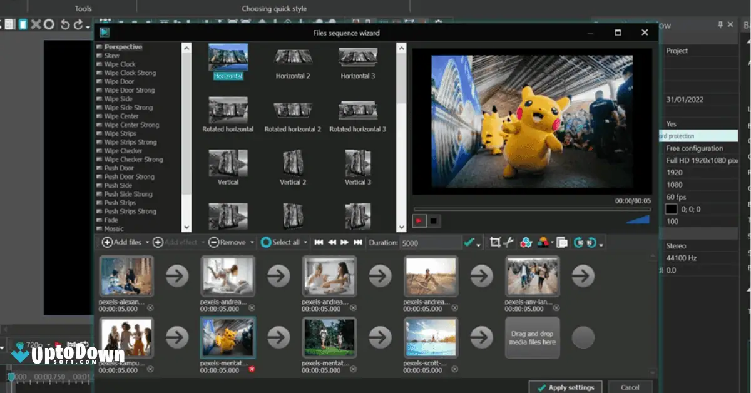Image resolution: width=751 pixels, height=393 pixels.
Task: Open the color effects (RGB hexagons) tool
Action: (x=526, y=242)
